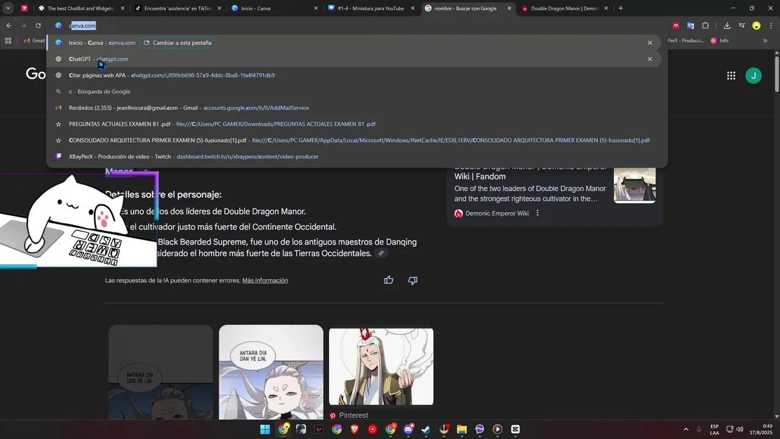
Task: Select the 'c - Búsqueda de Google' suggestion
Action: coord(353,91)
